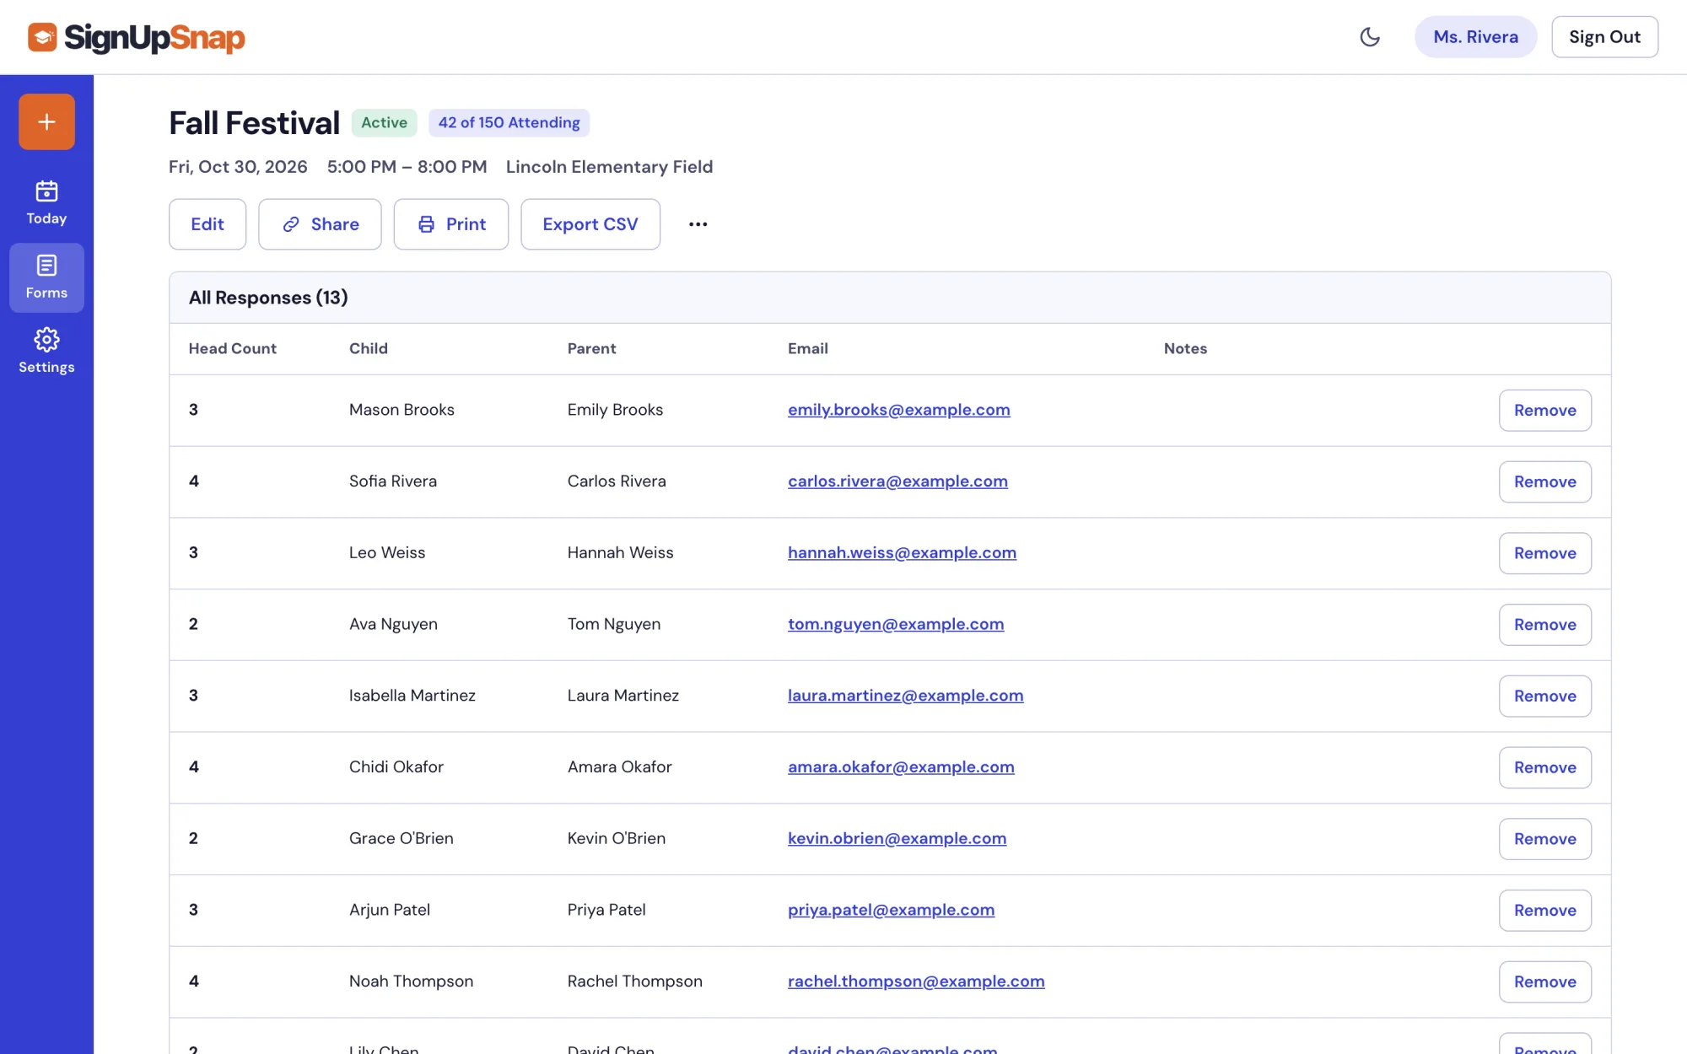
Task: Open Forms in sidebar
Action: click(46, 277)
